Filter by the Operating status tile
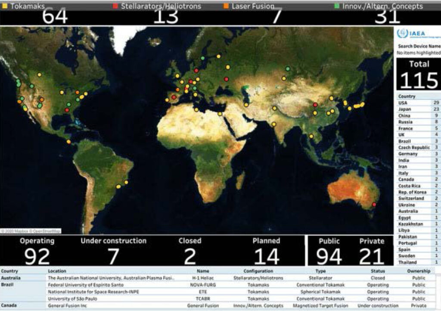The height and width of the screenshot is (311, 441). (37, 251)
